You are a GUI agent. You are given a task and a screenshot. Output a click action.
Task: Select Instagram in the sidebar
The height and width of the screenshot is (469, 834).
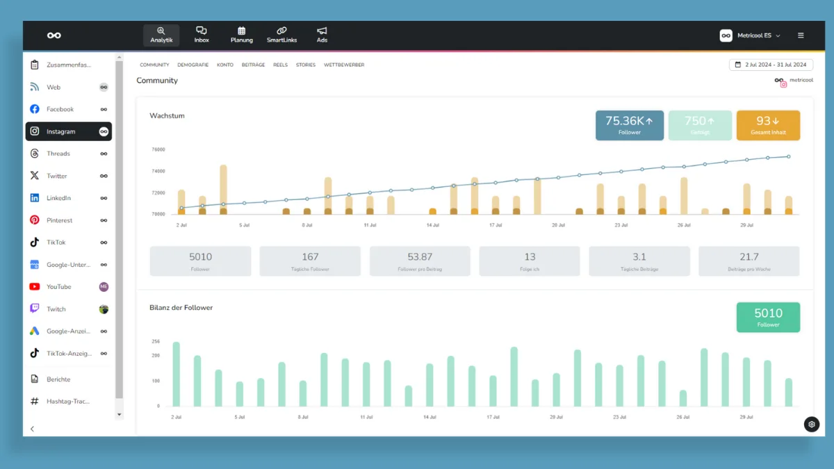pyautogui.click(x=69, y=131)
